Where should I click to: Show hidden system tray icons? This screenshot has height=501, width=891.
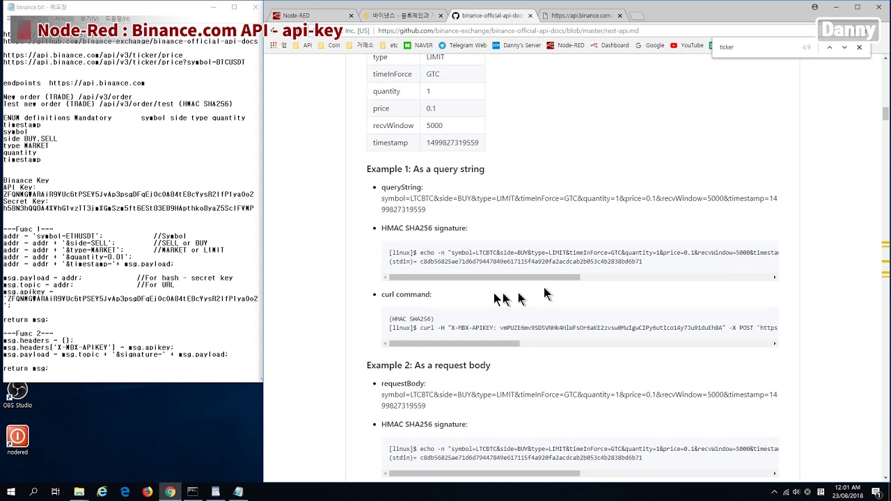(x=774, y=492)
